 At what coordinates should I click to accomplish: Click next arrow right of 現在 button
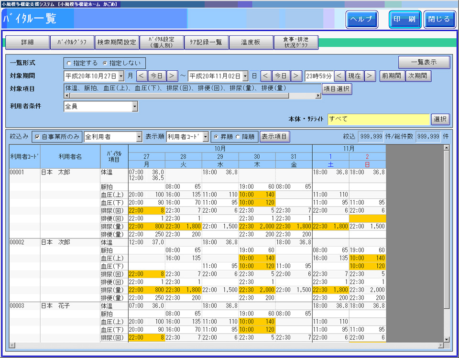370,76
